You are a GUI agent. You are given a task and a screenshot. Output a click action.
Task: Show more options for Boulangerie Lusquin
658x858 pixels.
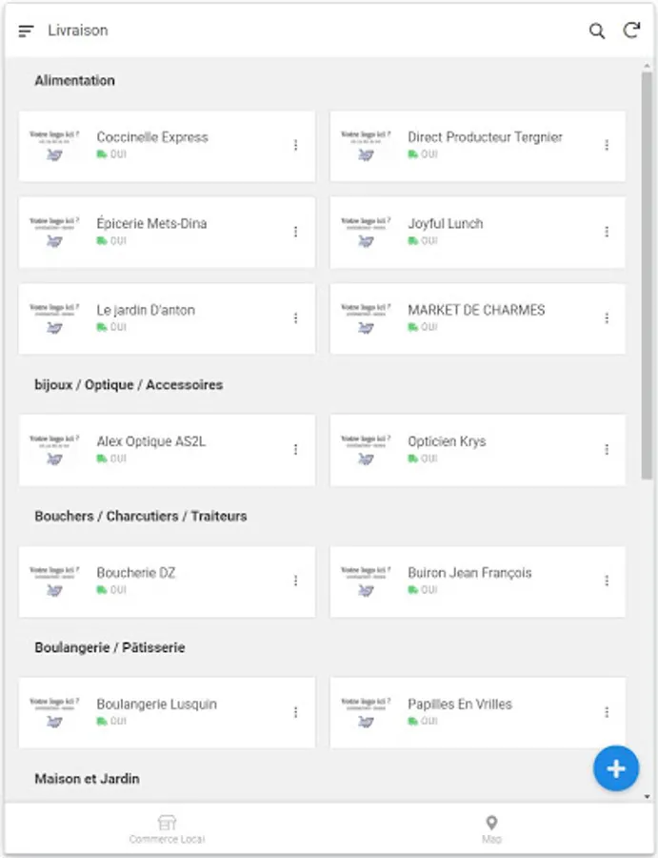pyautogui.click(x=295, y=712)
